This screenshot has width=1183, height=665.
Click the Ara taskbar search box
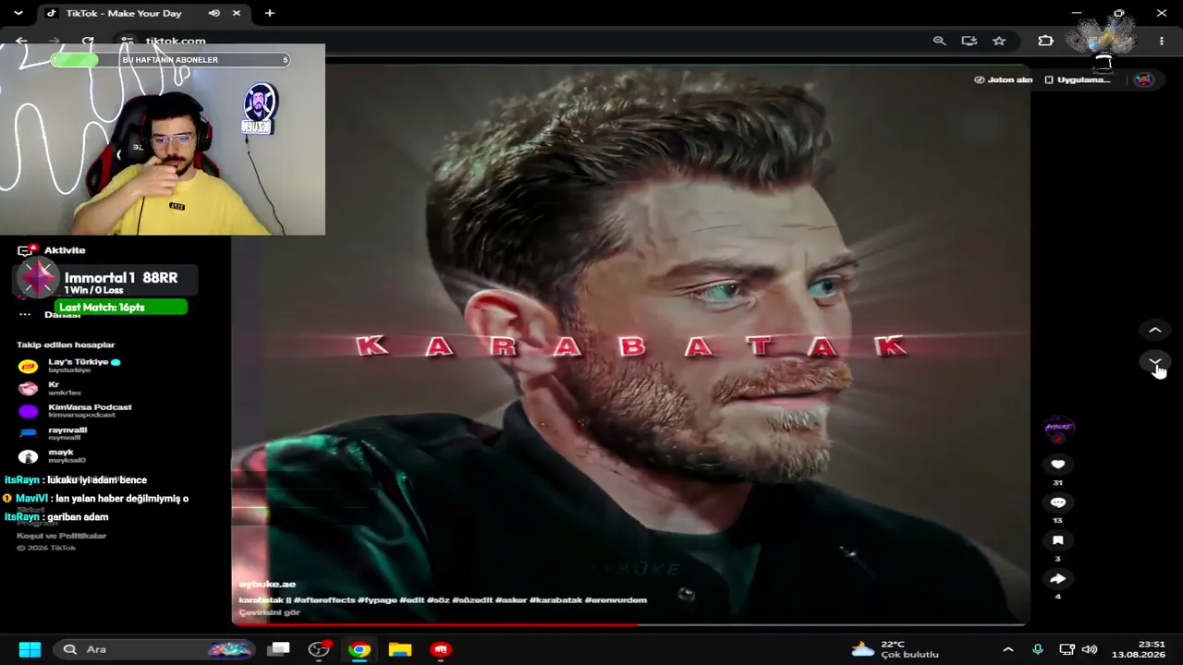(154, 649)
